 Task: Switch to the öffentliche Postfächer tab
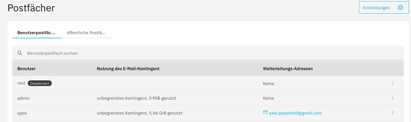coord(86,33)
